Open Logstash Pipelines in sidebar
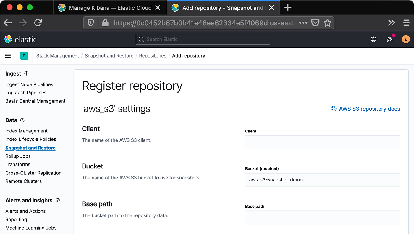Viewport: 414px width, 234px height. 26,93
